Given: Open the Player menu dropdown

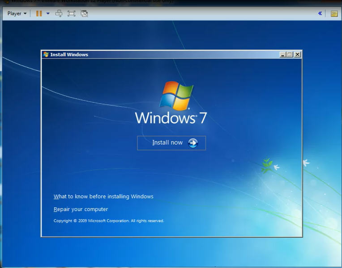Looking at the screenshot, I should coord(17,13).
